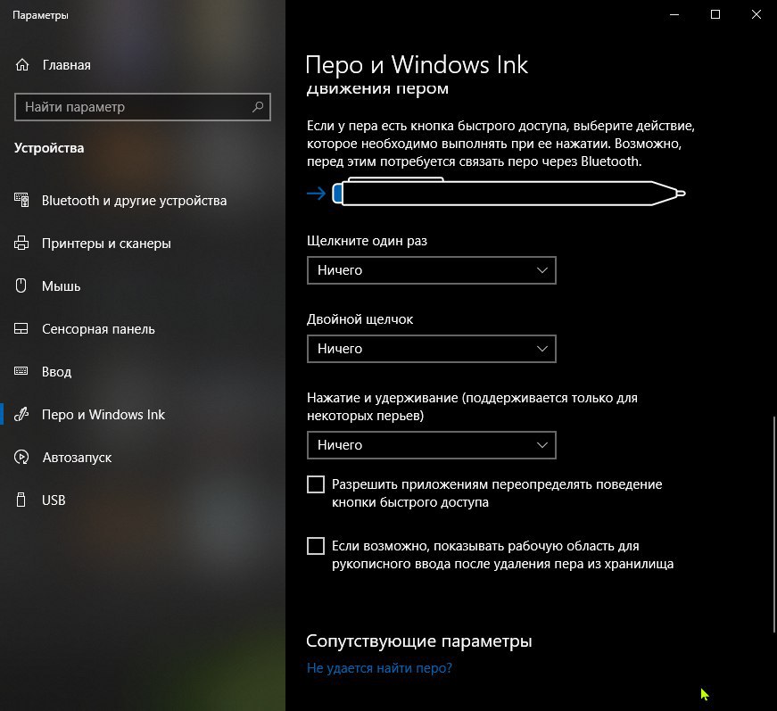777x711 pixels.
Task: Select Мышь settings section
Action: click(61, 285)
